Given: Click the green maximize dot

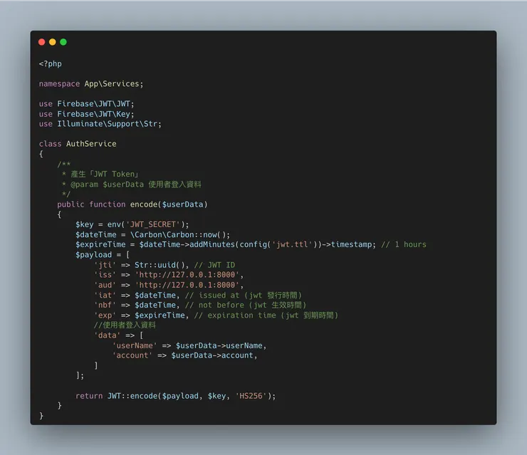Looking at the screenshot, I should coord(63,42).
